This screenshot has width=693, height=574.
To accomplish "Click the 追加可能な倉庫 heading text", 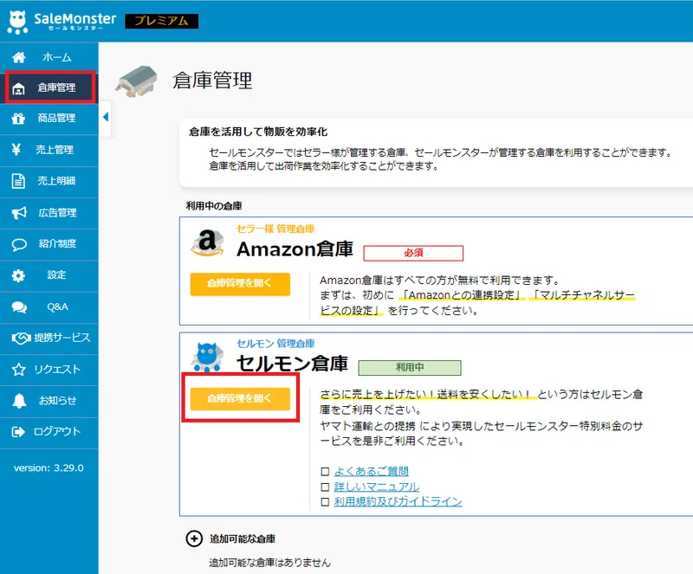I will (x=243, y=539).
